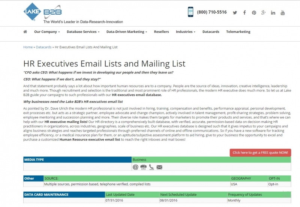
Task: Click the bold HR executives email database text
Action: click(x=137, y=95)
